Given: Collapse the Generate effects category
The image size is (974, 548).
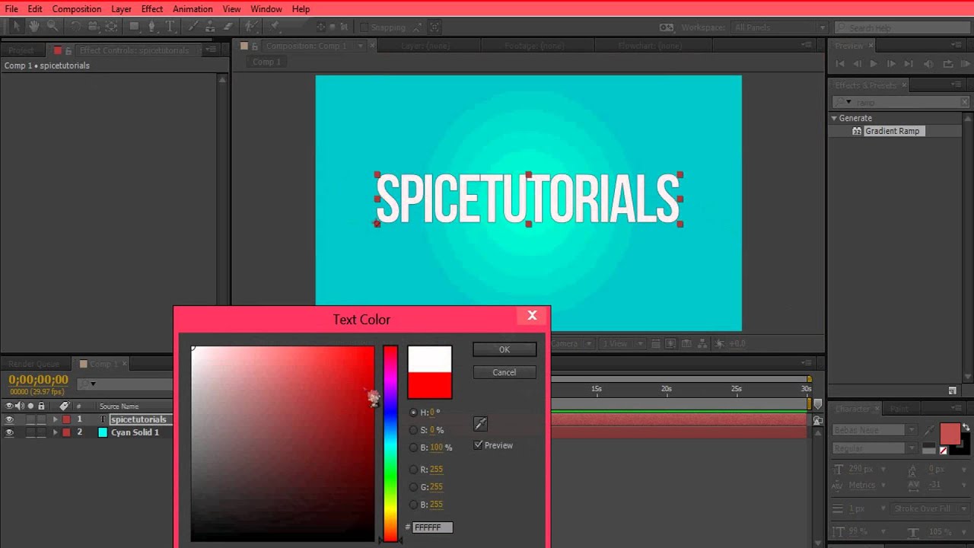Looking at the screenshot, I should click(x=834, y=118).
